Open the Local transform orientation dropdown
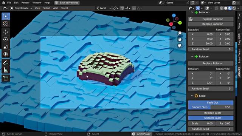242x136 pixels. point(103,8)
